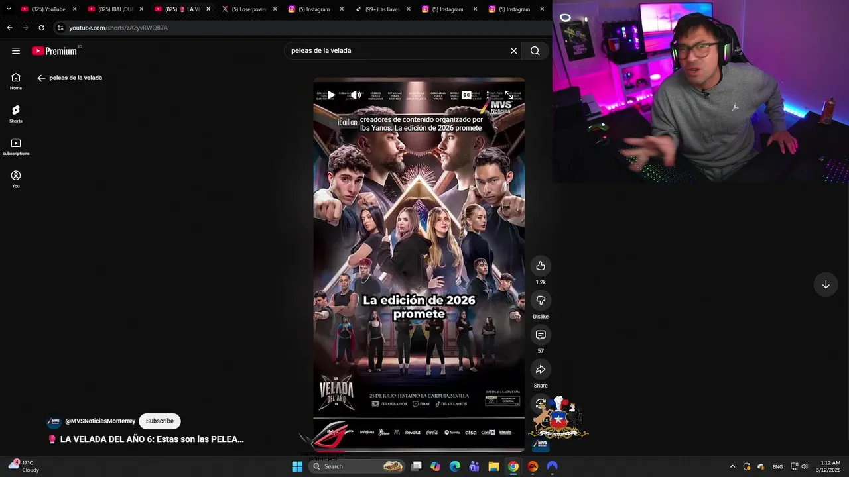Image resolution: width=849 pixels, height=477 pixels.
Task: Close the 'Las llaves' TikTok tab
Action: [409, 9]
